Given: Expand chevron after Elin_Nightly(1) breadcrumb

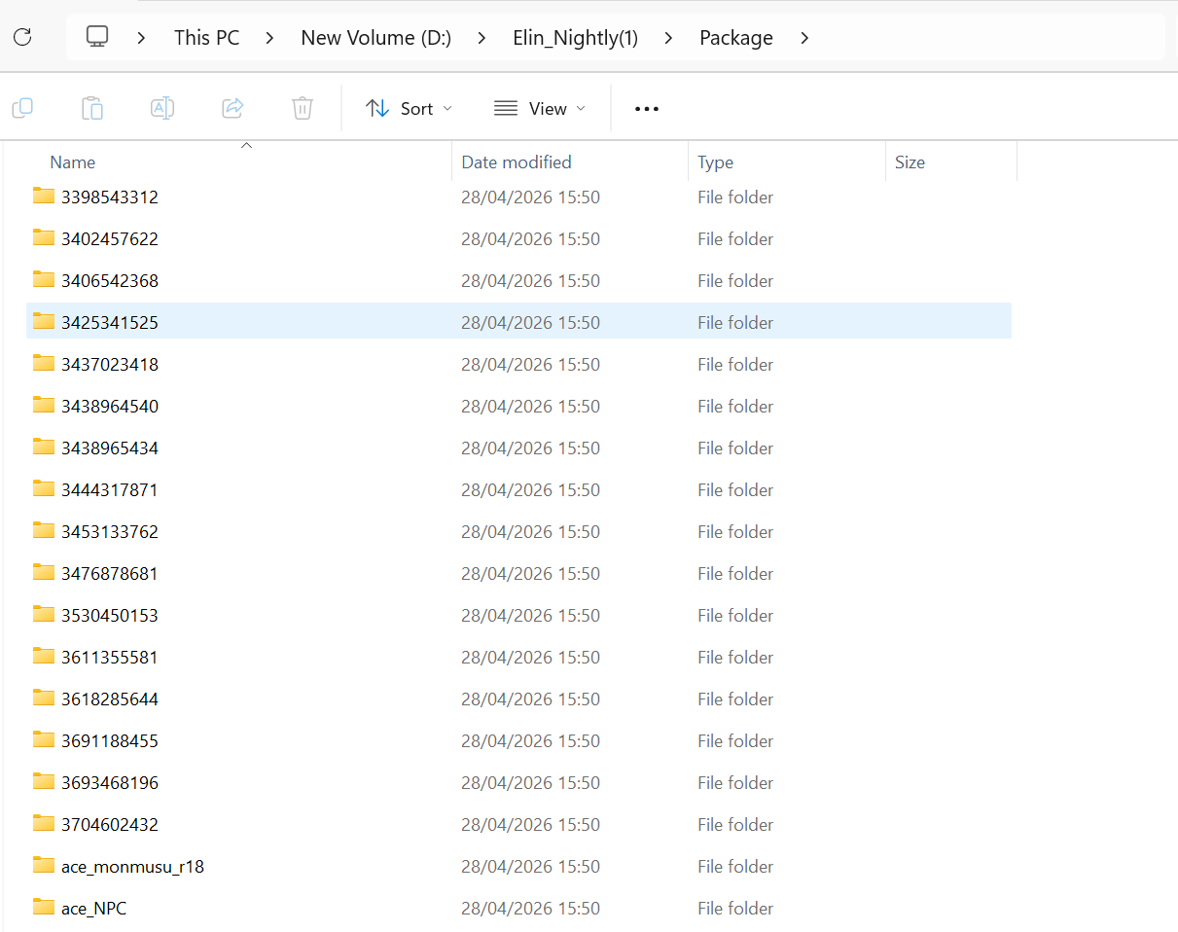Looking at the screenshot, I should pyautogui.click(x=668, y=38).
